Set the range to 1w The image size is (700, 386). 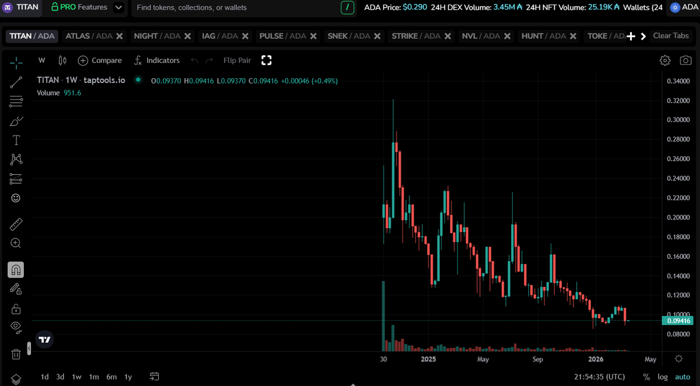click(76, 377)
